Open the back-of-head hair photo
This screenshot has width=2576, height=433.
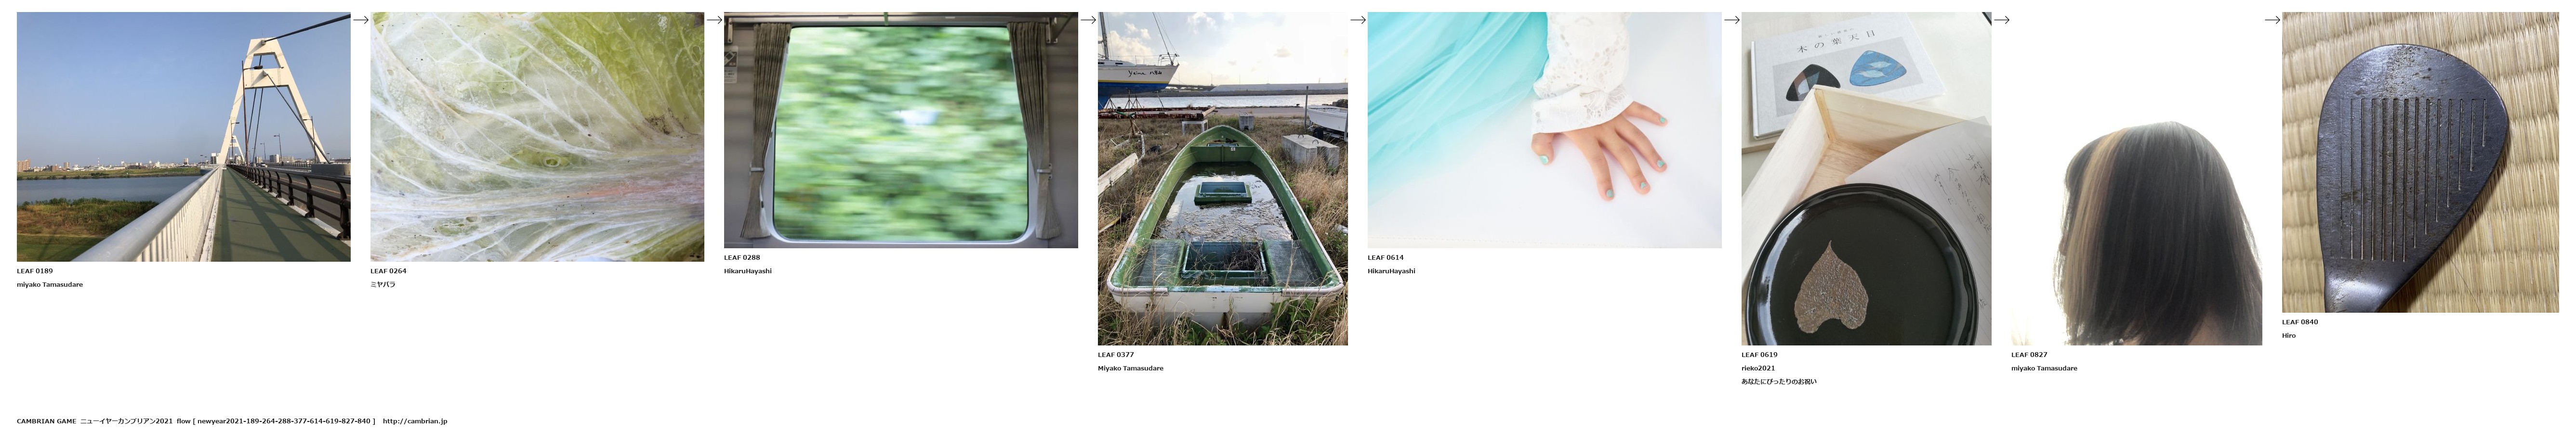pyautogui.click(x=2136, y=178)
